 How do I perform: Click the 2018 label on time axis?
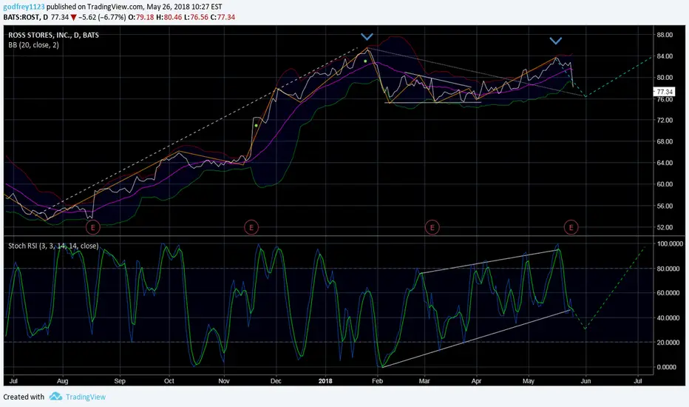tap(325, 381)
